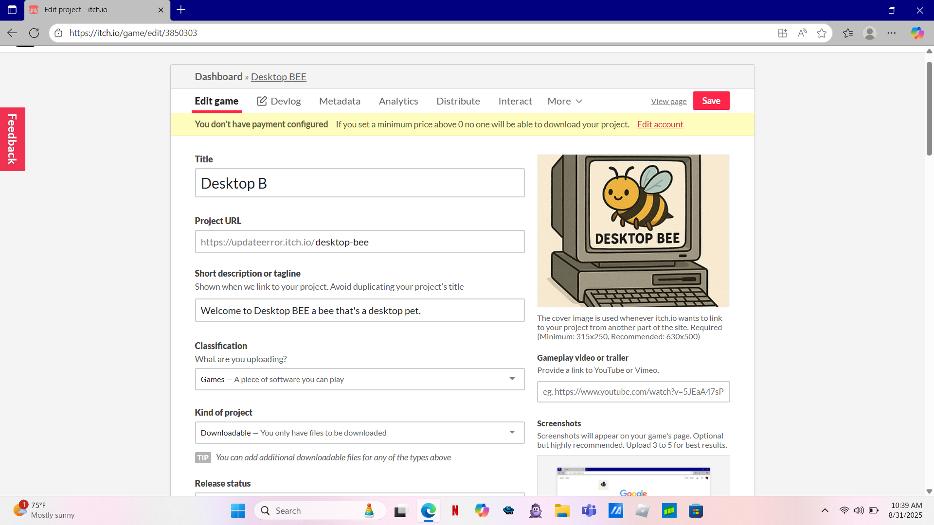
Task: Open Netflix from the taskbar
Action: click(x=455, y=510)
